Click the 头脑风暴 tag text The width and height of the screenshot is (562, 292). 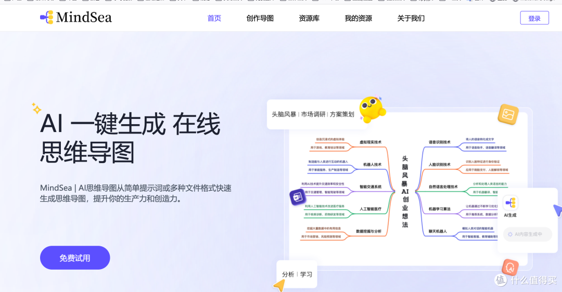point(284,114)
